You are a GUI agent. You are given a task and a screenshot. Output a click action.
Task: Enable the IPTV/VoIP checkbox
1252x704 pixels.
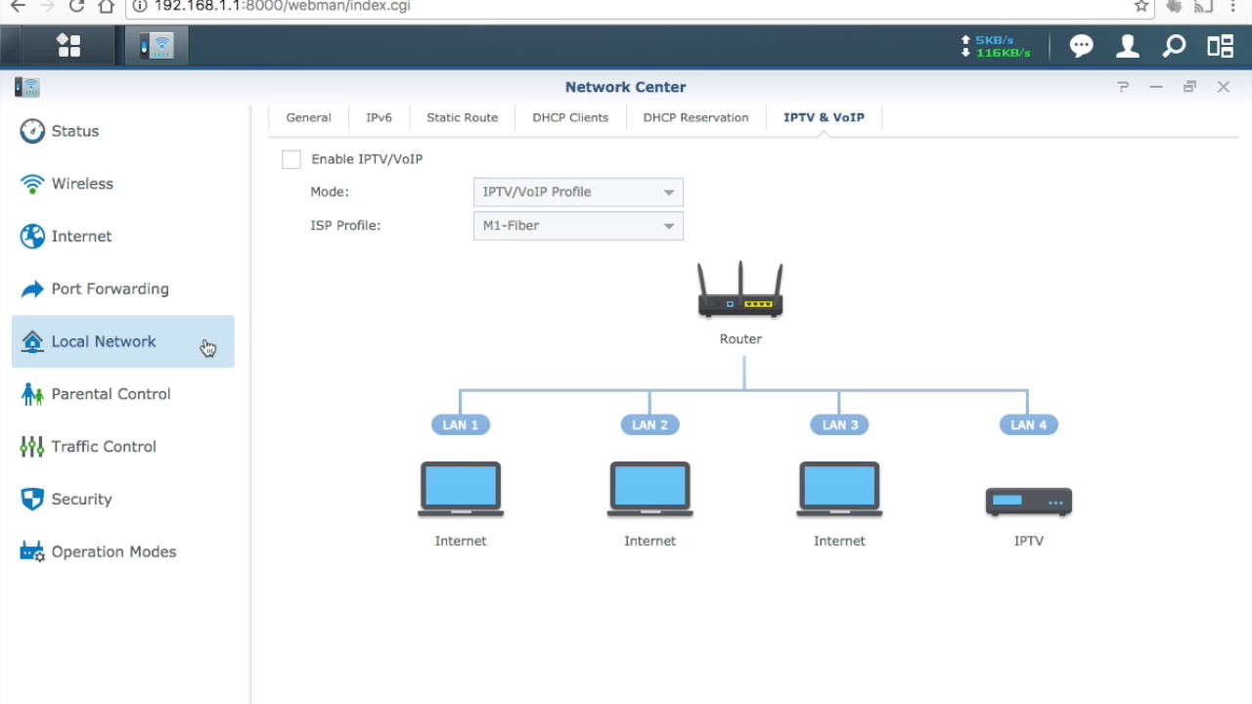[291, 159]
